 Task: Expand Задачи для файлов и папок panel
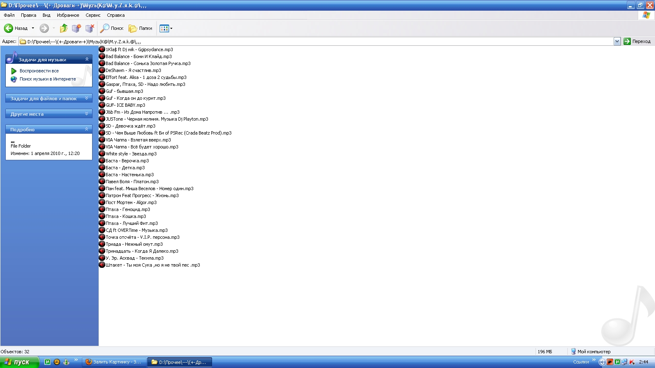[86, 98]
